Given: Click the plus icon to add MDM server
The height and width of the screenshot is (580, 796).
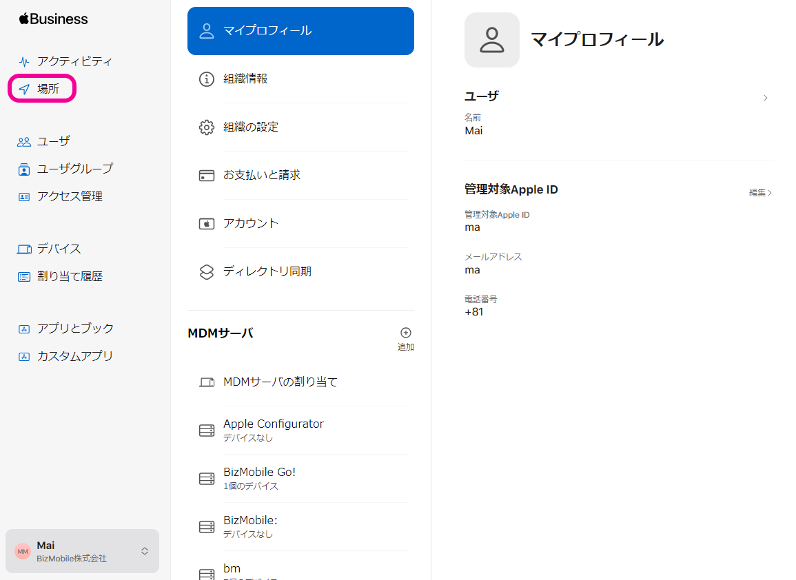Looking at the screenshot, I should 406,333.
